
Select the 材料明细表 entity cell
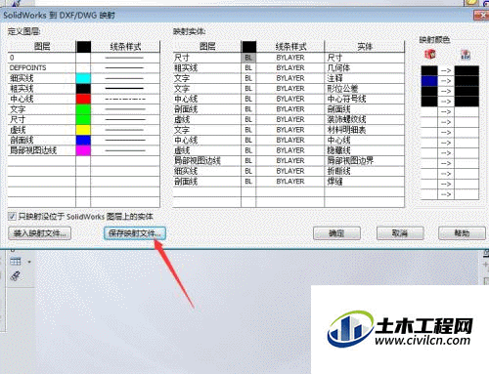click(x=365, y=130)
